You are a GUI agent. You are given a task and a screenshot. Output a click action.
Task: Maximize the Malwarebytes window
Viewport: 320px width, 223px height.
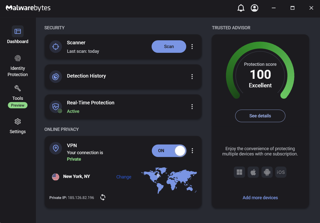[x=292, y=8]
